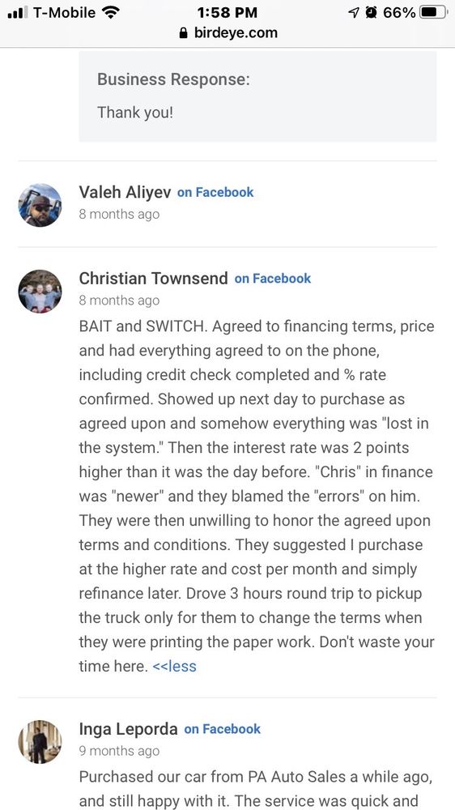Open the 'on Facebook' link beside Christian Townsend

(273, 279)
